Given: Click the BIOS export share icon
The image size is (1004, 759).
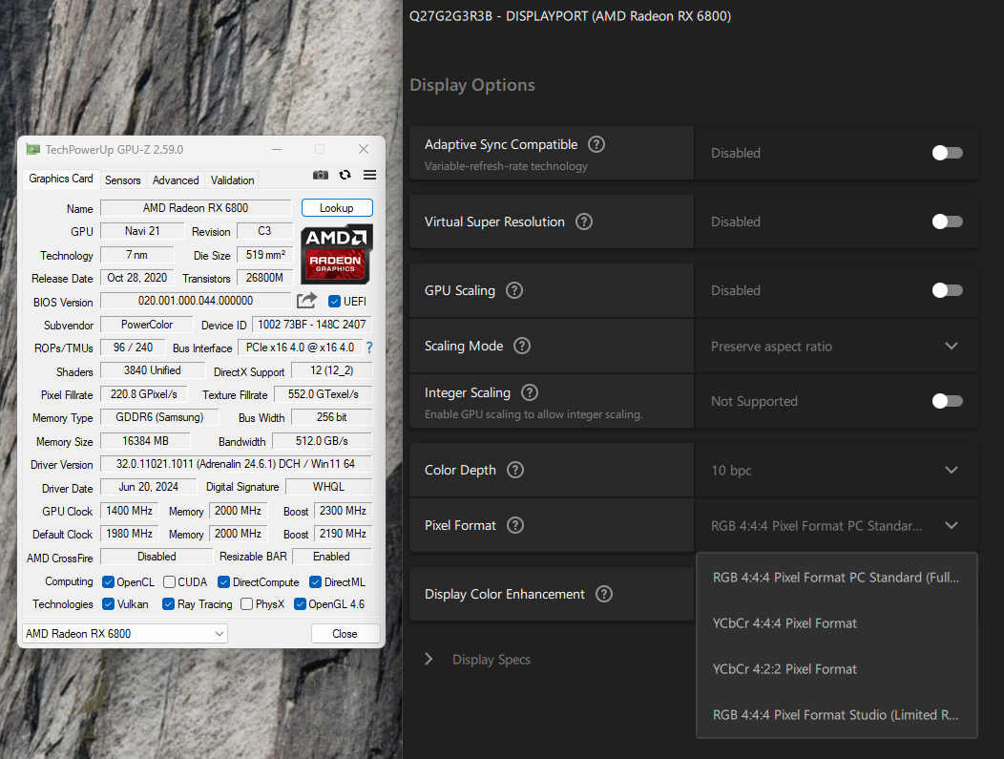Looking at the screenshot, I should 306,301.
